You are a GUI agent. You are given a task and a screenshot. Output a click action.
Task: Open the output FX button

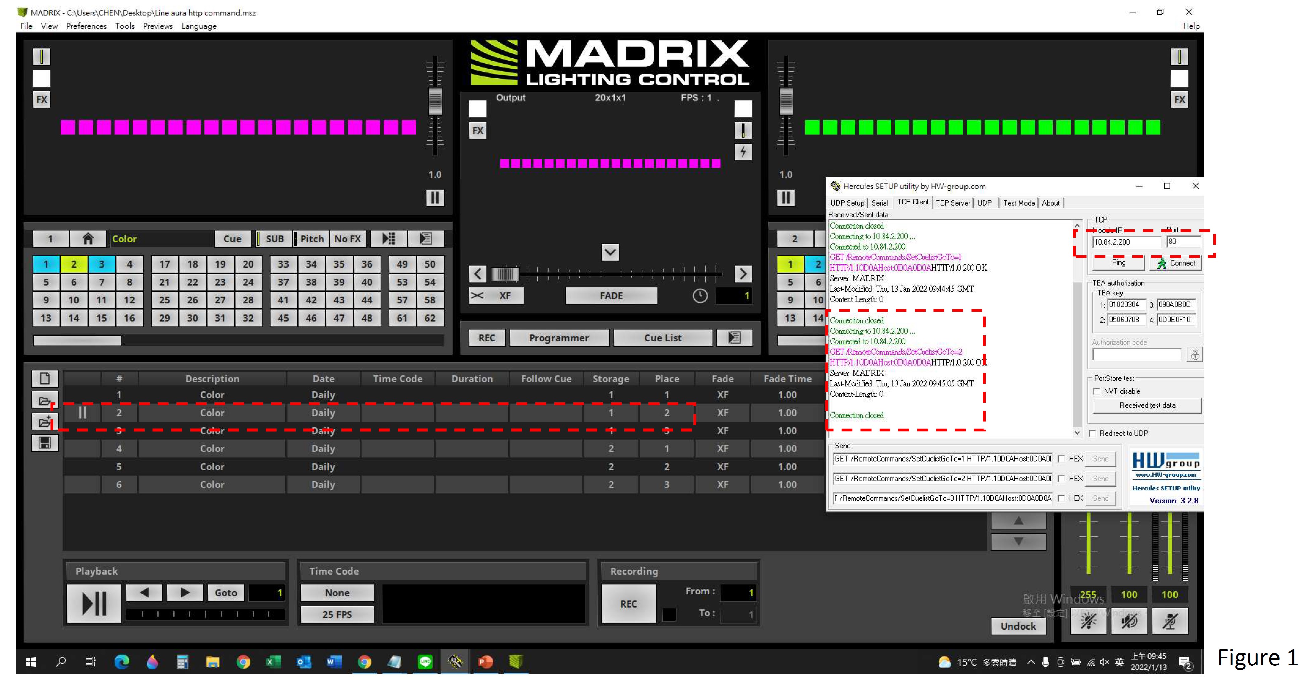tap(477, 131)
